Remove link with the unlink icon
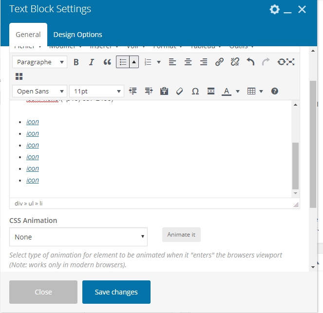Viewport: 323px width, 313px height. click(235, 62)
